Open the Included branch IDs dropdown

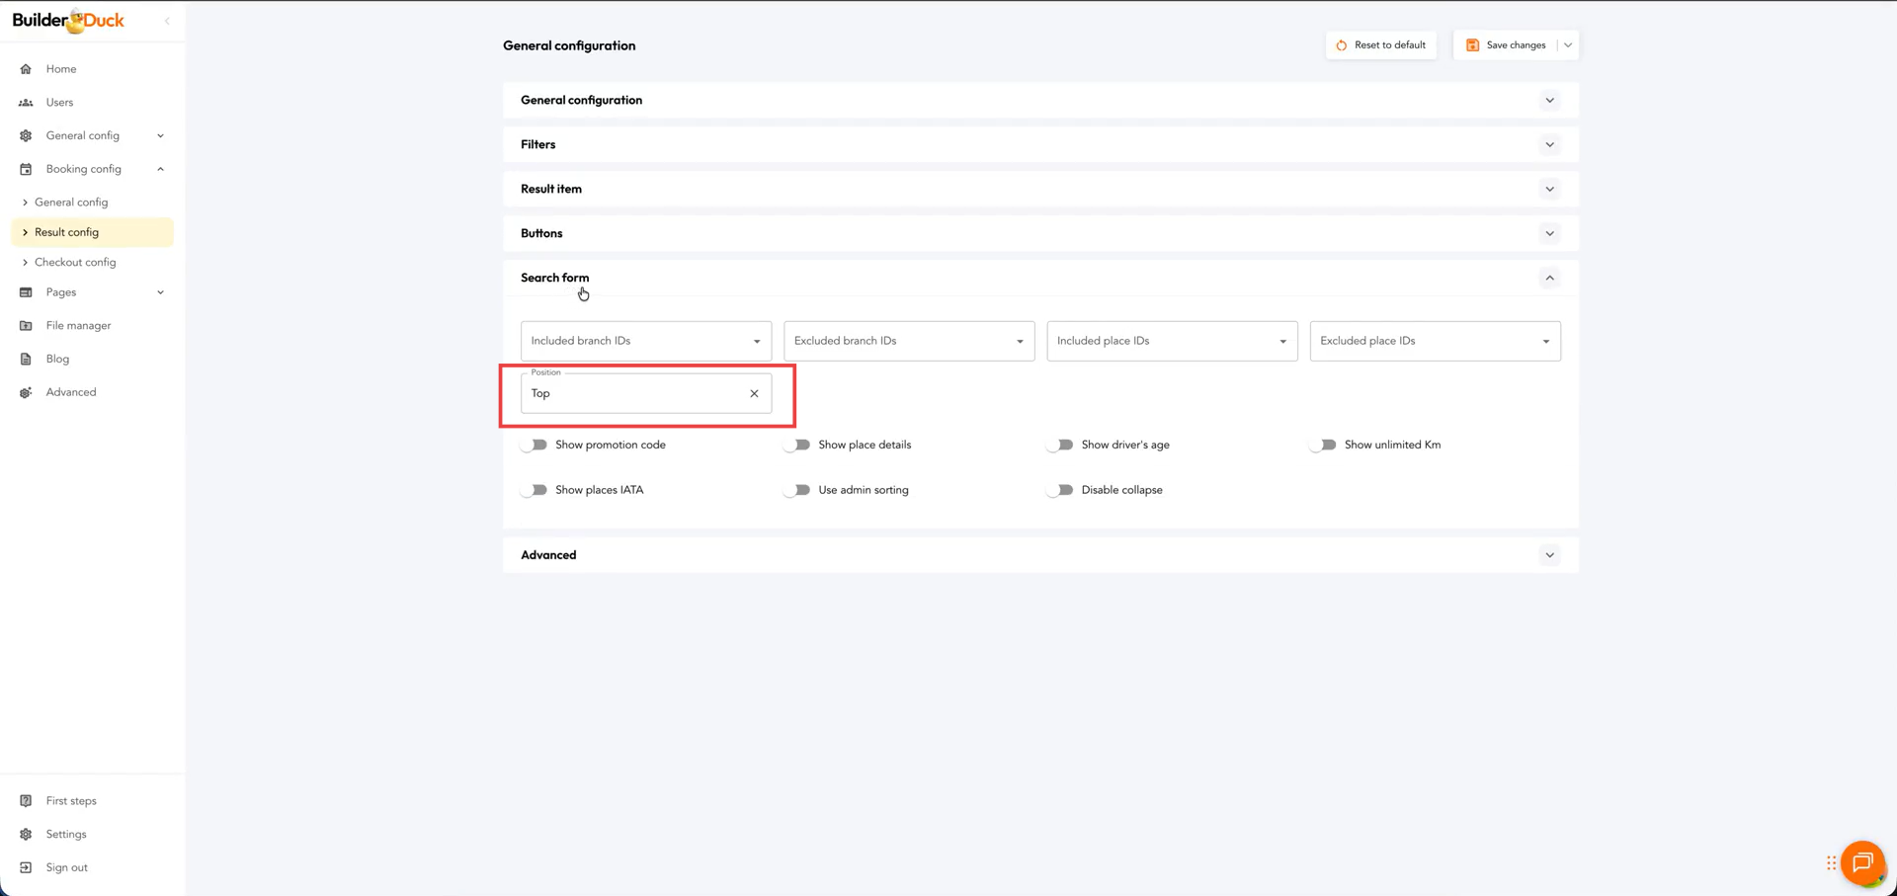click(645, 341)
